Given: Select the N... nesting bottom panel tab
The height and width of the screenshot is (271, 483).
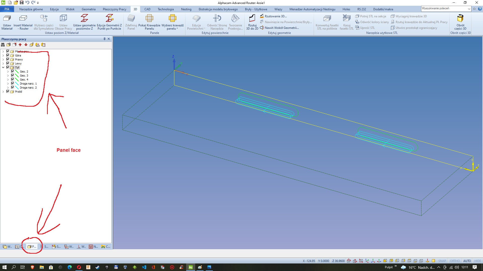Looking at the screenshot, I should 93,247.
